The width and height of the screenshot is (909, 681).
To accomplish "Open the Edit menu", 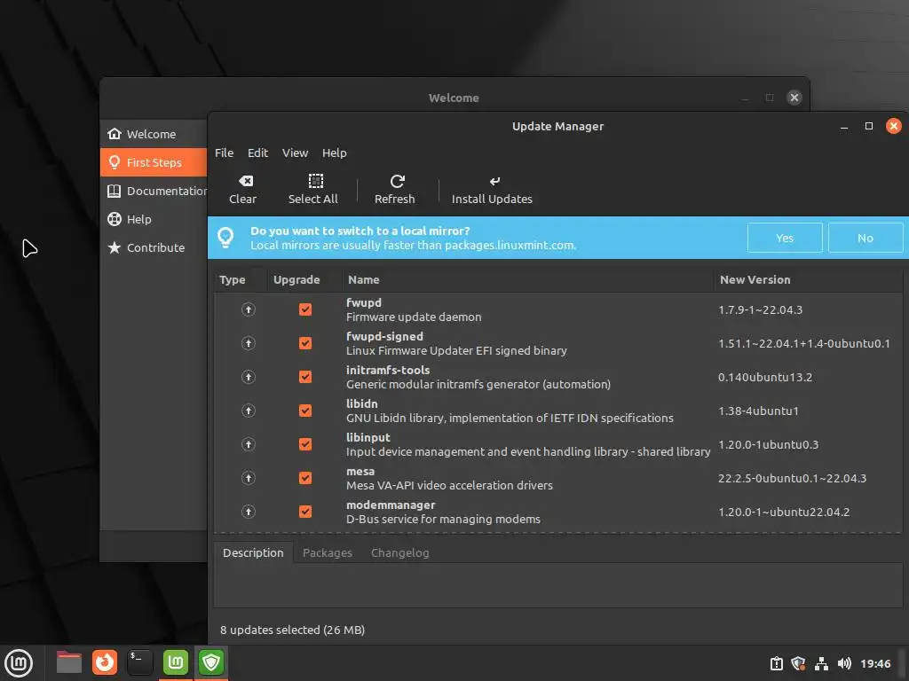I will [257, 153].
